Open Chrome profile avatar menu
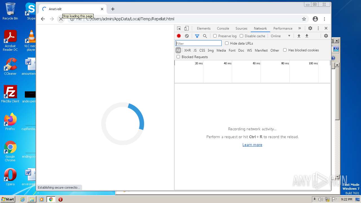Screen dimensions: 361x203 tap(315, 19)
